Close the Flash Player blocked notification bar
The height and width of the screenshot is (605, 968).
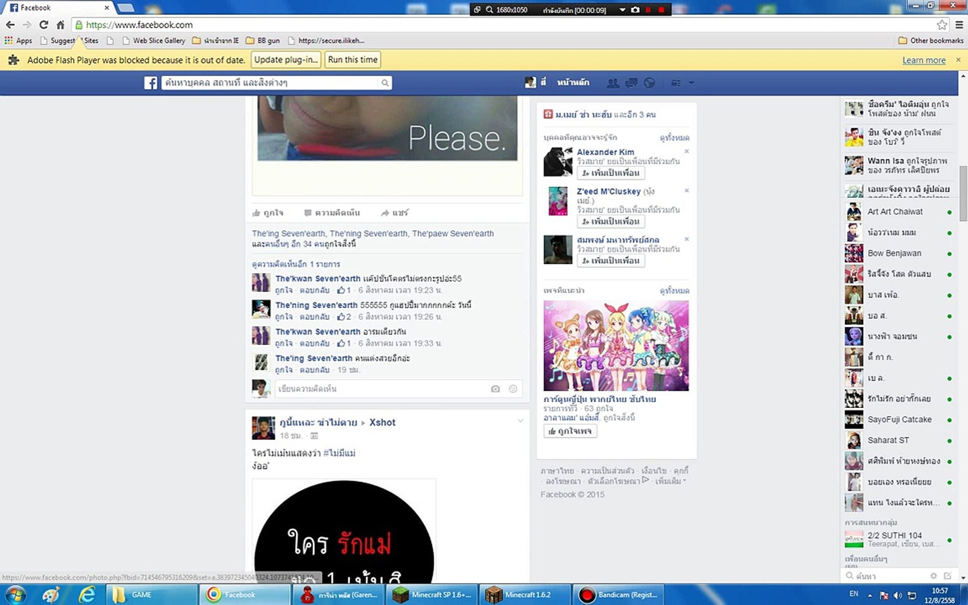click(958, 60)
